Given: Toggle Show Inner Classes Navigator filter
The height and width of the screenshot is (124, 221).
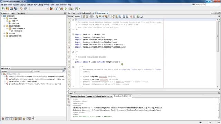Looking at the screenshot, I should 20,118.
